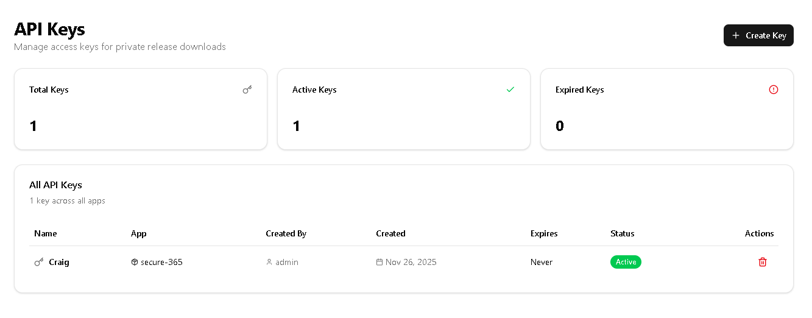This screenshot has height=318, width=812.
Task: Click the Status column header
Action: [x=622, y=233]
